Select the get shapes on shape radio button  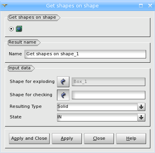(11, 29)
